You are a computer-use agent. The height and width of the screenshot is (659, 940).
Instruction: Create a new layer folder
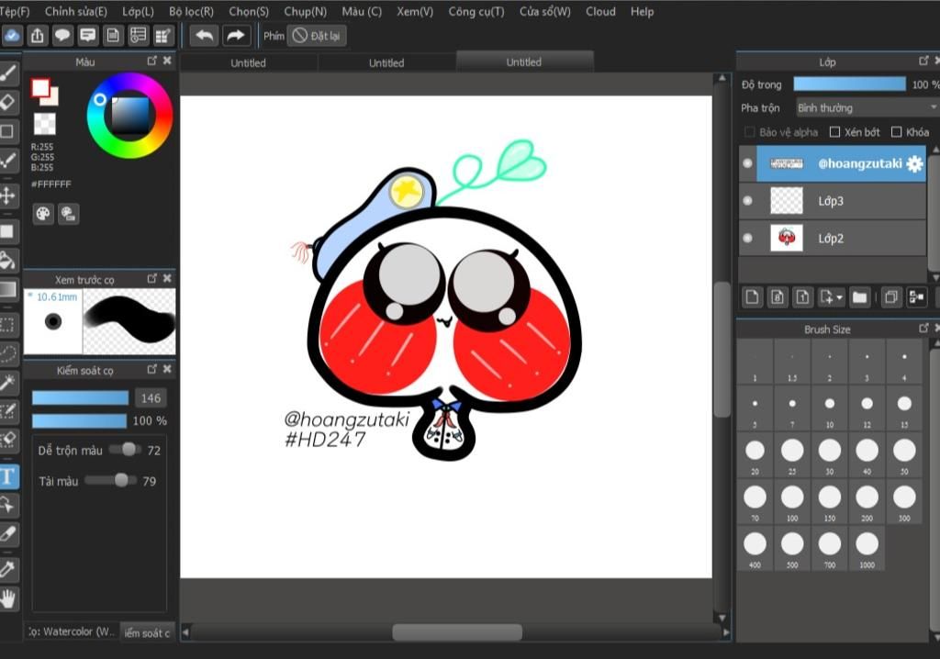click(x=859, y=296)
